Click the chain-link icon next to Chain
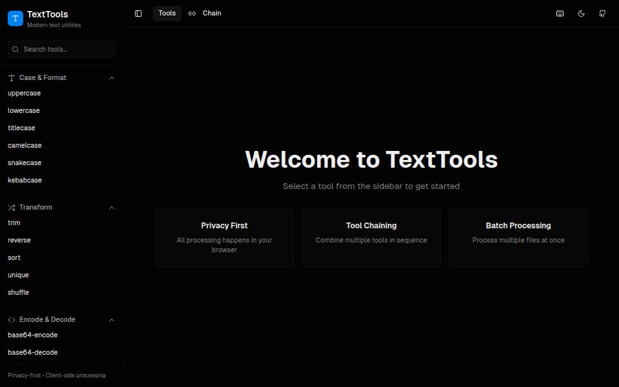The height and width of the screenshot is (387, 619). (x=192, y=13)
